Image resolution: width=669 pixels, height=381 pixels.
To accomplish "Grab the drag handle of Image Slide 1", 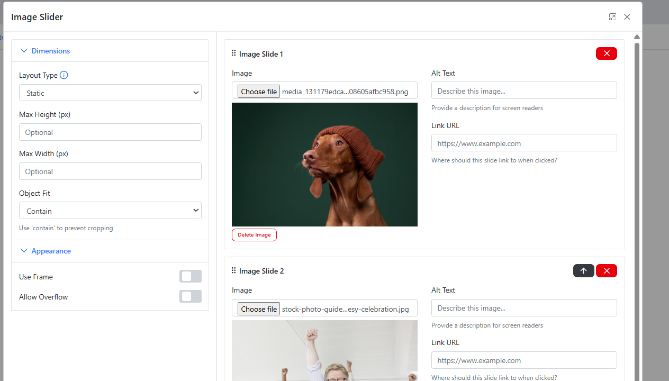I will click(x=233, y=53).
